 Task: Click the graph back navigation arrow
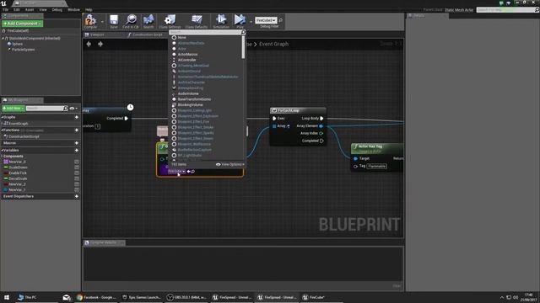(89, 44)
